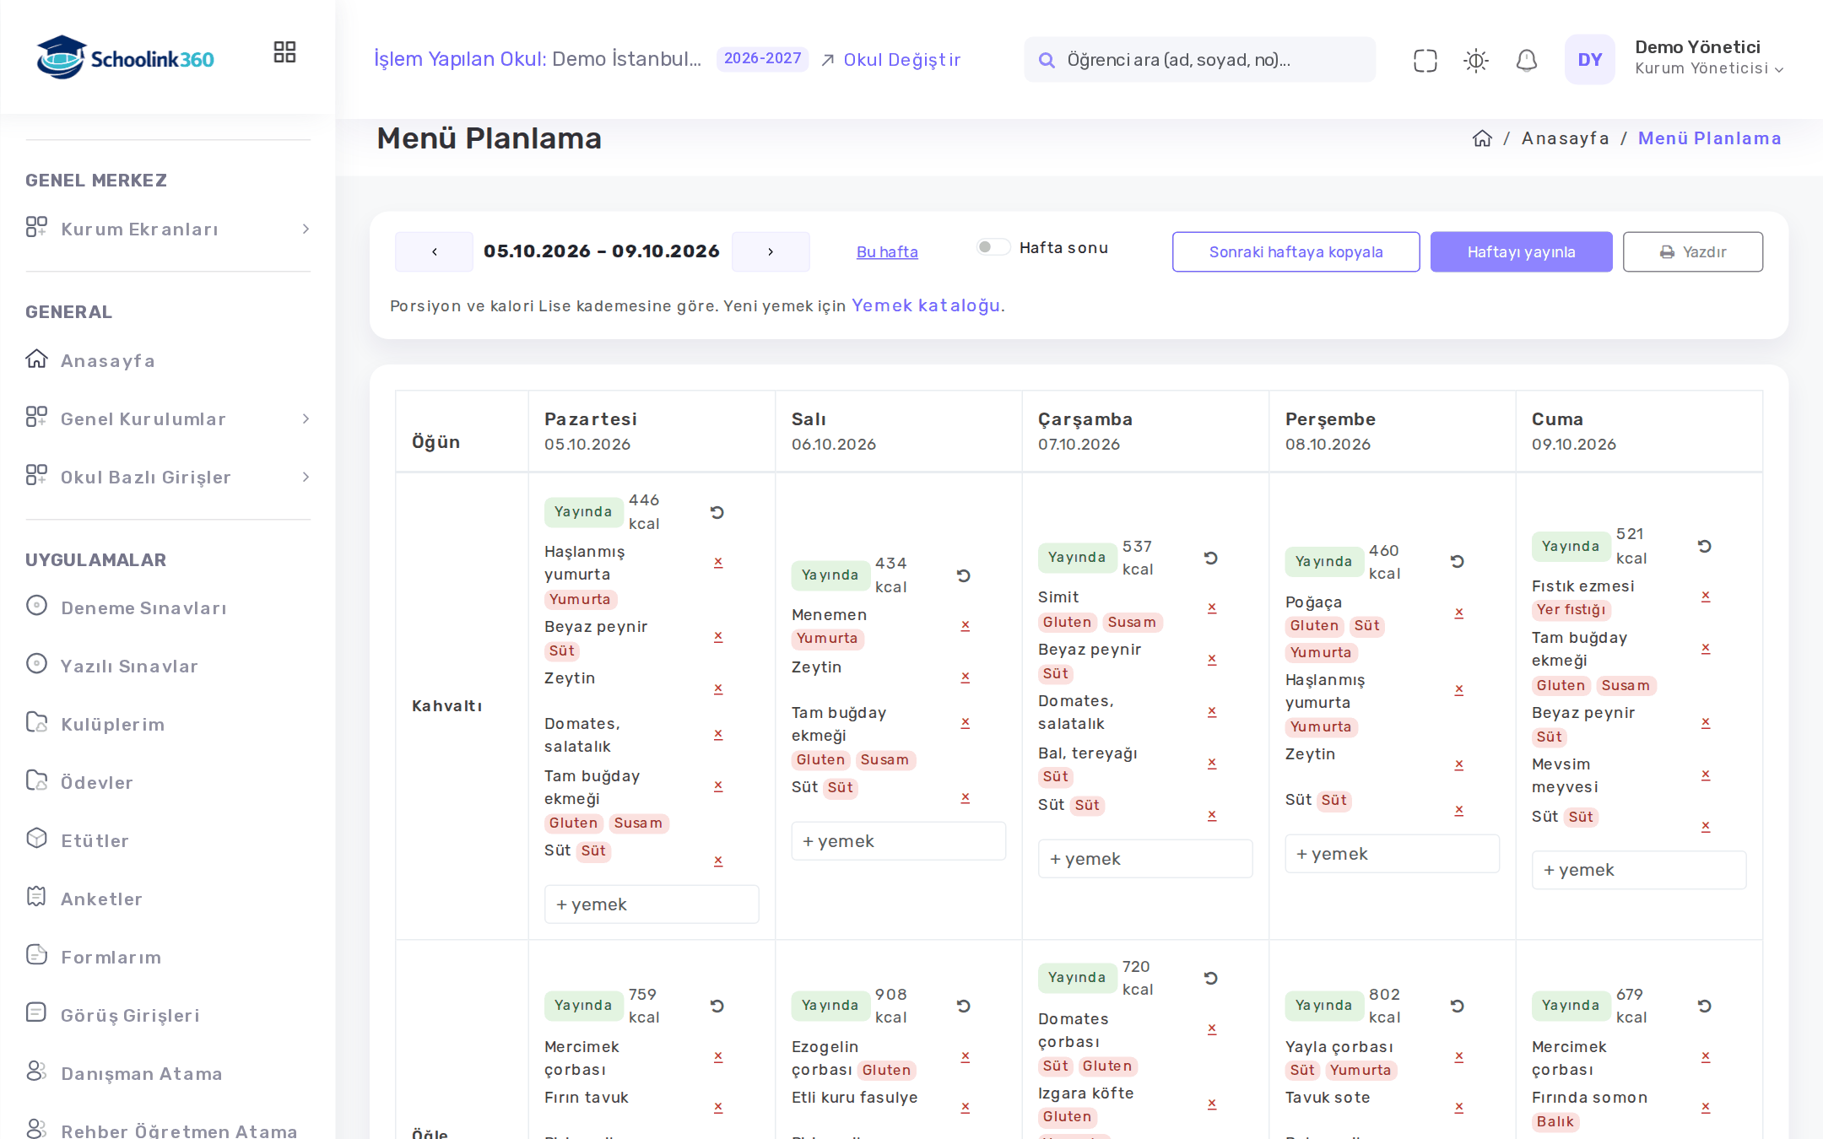This screenshot has height=1139, width=1823.
Task: Click Sonraki haftaya kopyala button
Action: click(x=1296, y=251)
